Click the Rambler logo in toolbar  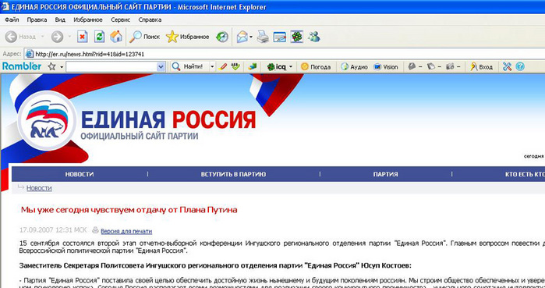pos(22,66)
